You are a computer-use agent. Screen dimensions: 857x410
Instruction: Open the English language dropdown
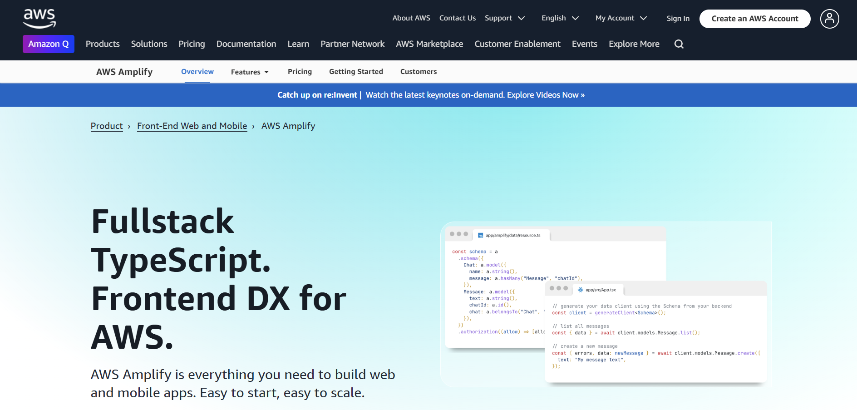(x=560, y=18)
